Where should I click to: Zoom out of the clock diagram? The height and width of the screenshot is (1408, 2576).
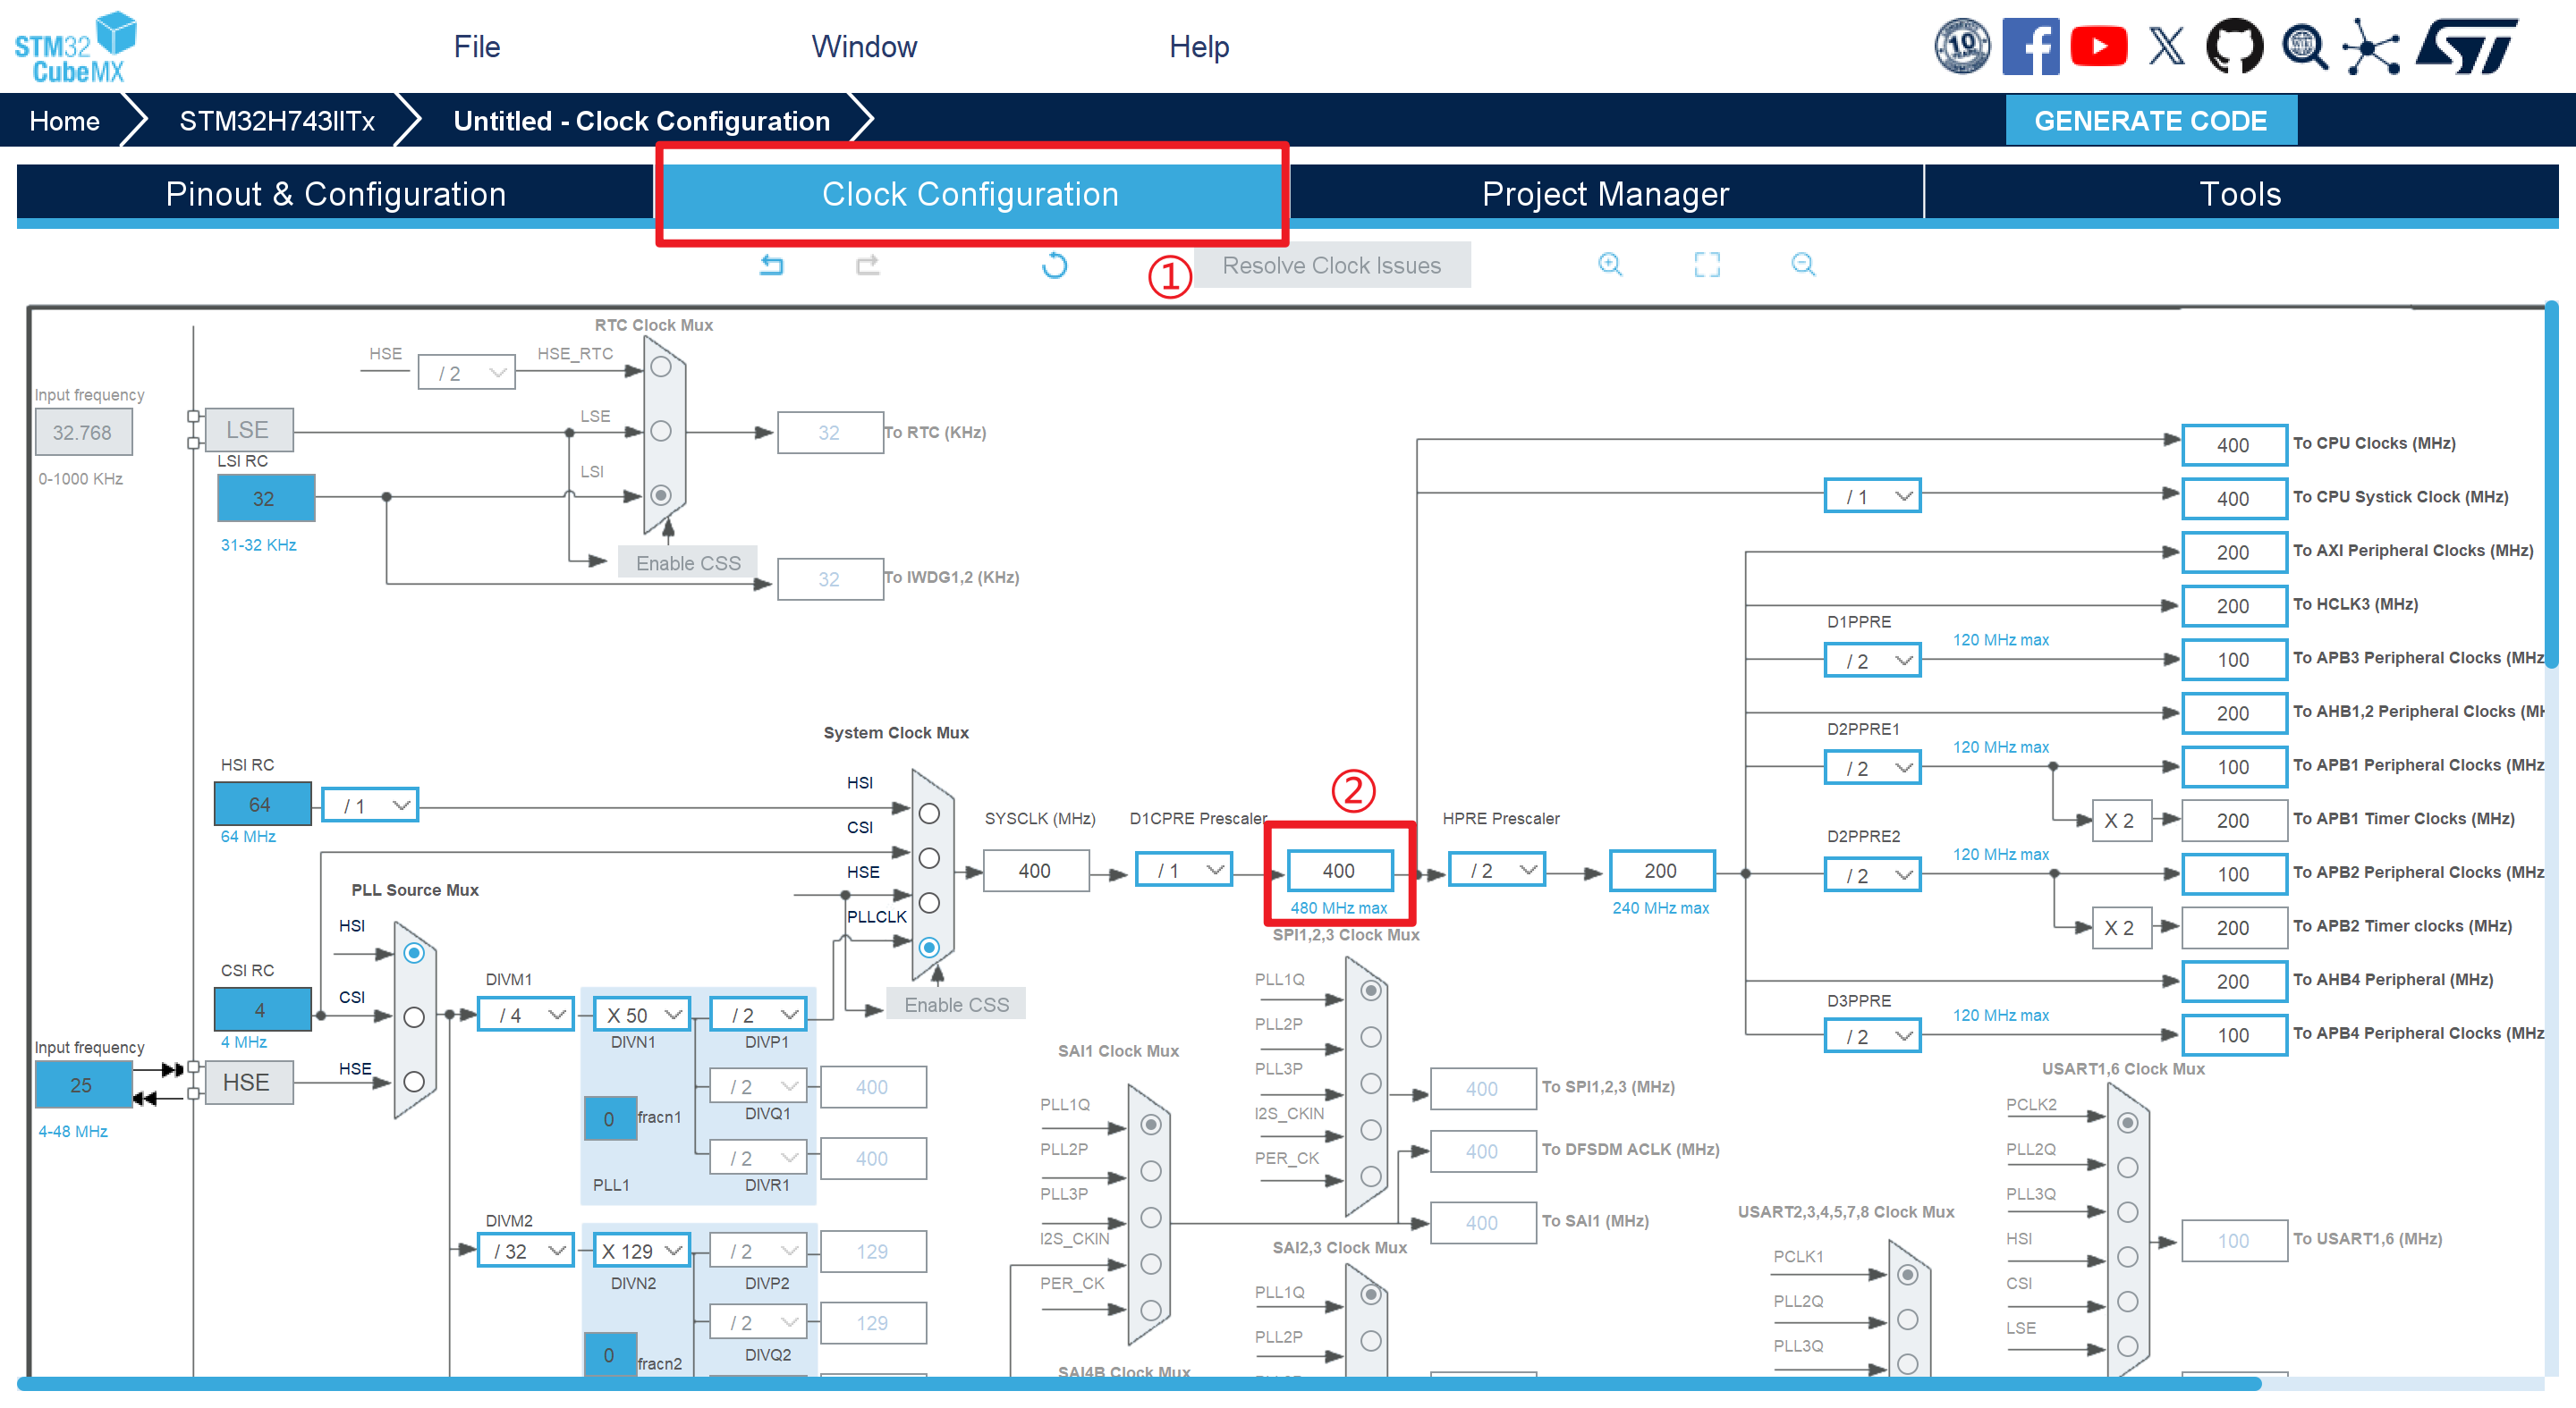tap(1802, 264)
